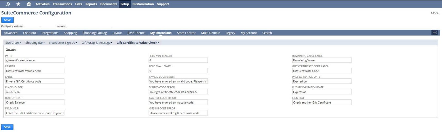The height and width of the screenshot is (136, 442).
Task: Open the Setup menu
Action: point(125,4)
